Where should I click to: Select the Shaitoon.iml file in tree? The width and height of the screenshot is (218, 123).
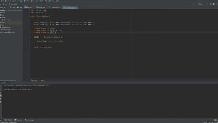pyautogui.click(x=5, y=27)
